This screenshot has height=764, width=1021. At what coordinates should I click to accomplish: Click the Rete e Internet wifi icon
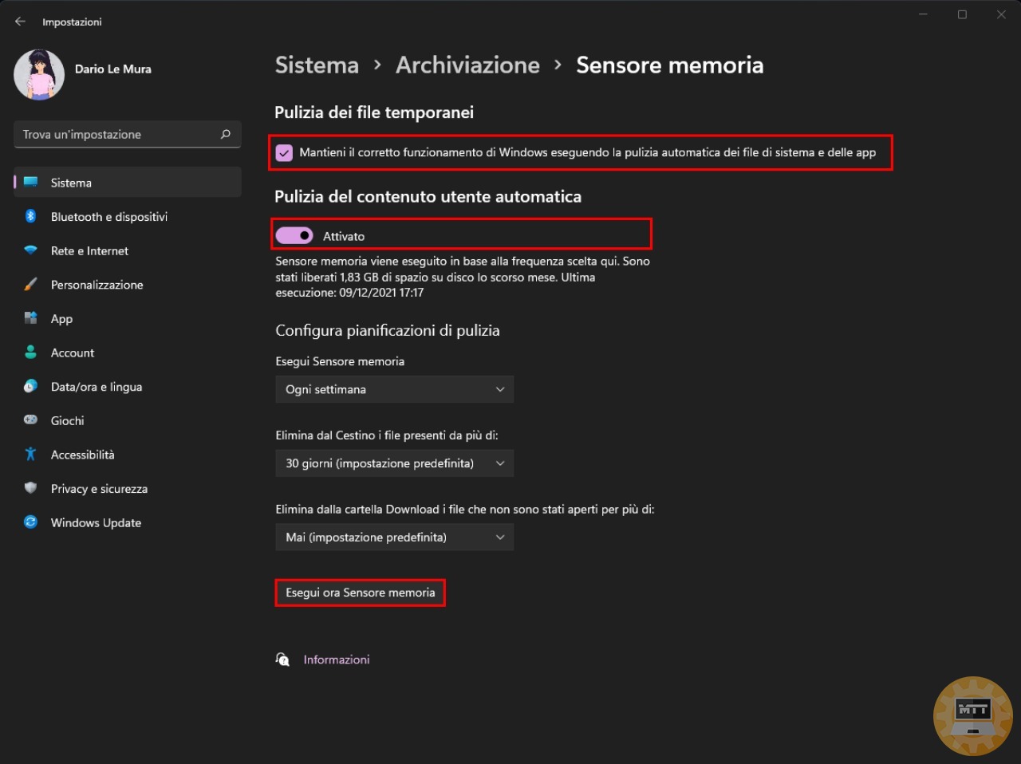click(30, 250)
